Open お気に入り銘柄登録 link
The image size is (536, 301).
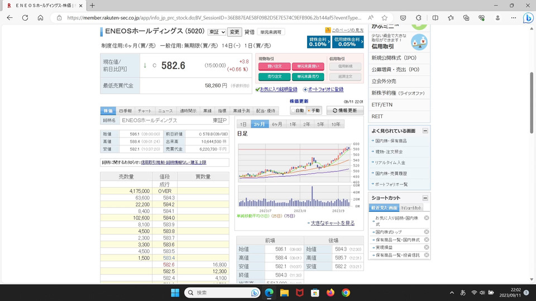(279, 89)
